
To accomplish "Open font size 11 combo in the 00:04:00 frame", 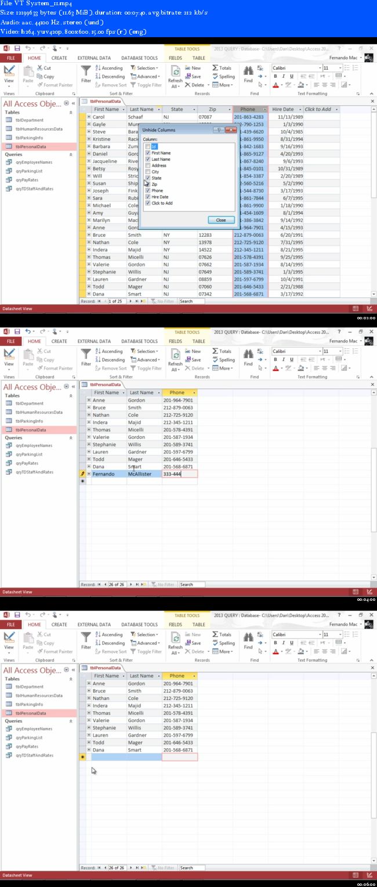I will click(x=333, y=351).
